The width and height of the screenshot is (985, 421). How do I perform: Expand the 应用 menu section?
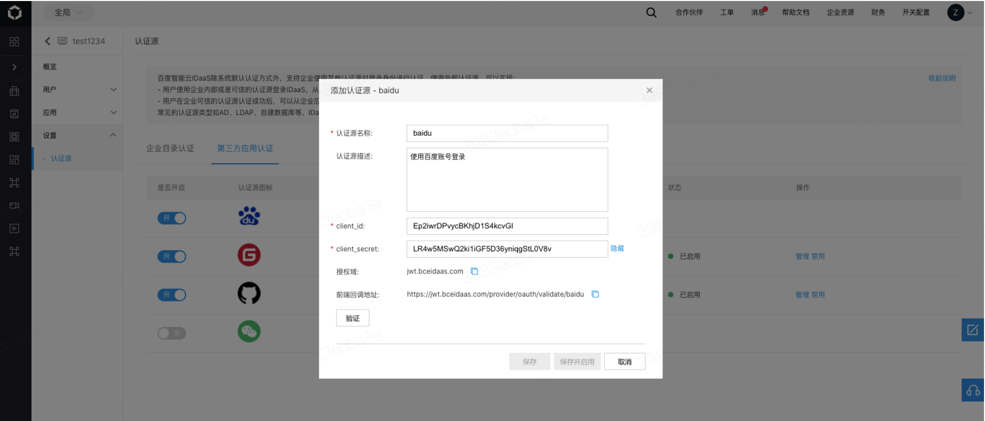(x=114, y=113)
